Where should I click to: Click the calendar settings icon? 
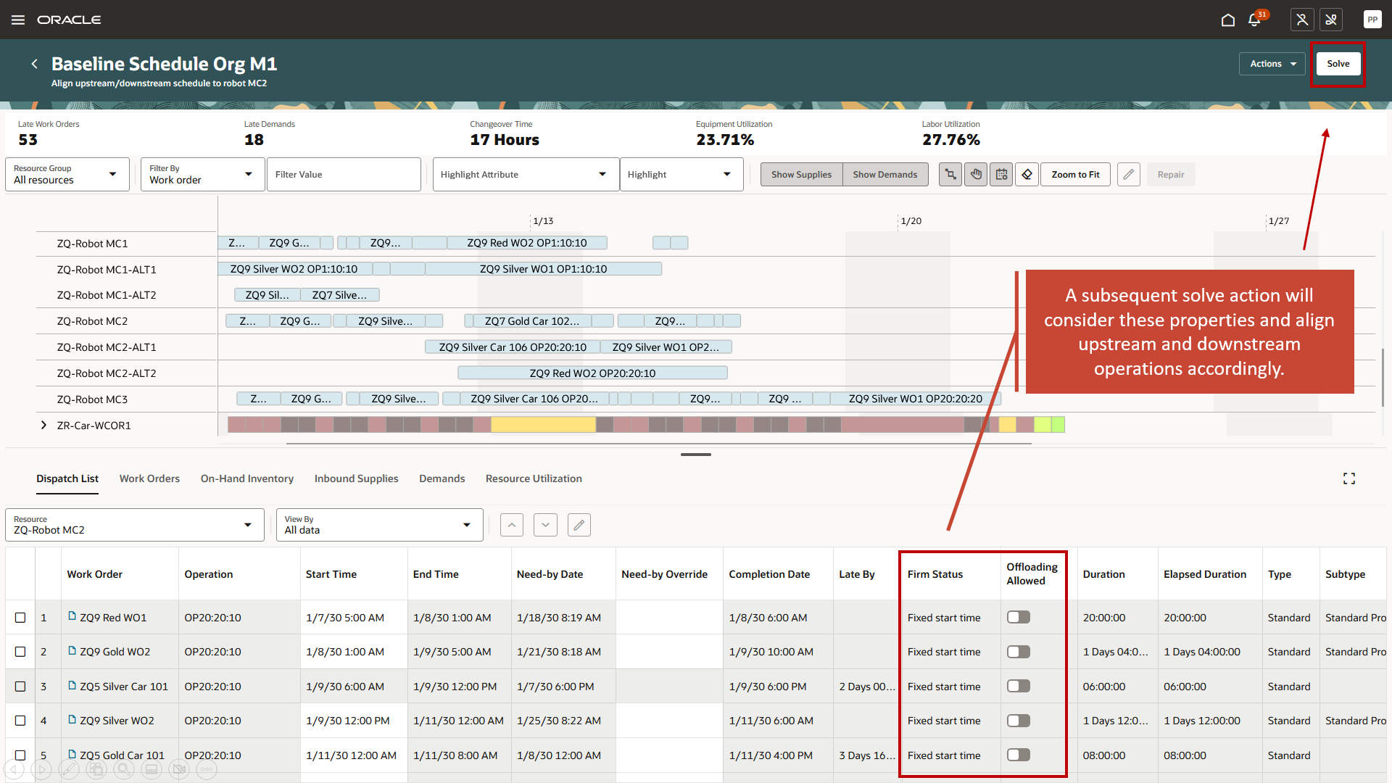point(1001,175)
